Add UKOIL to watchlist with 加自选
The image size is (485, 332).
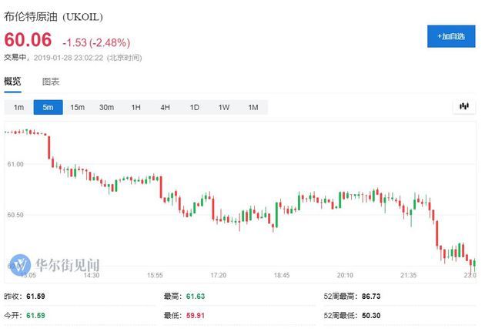tap(451, 36)
